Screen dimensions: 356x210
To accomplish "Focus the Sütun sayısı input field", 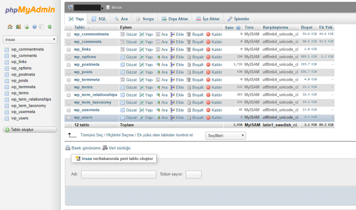I will pos(194,174).
